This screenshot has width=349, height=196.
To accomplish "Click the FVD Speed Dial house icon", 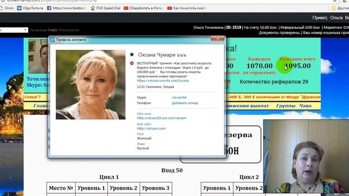I will pos(93,8).
